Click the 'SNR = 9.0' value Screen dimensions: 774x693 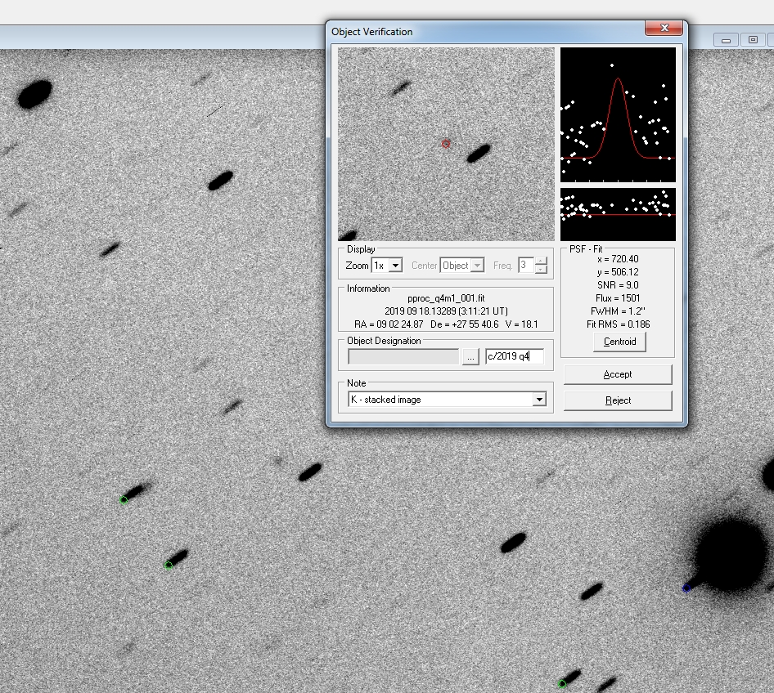(x=618, y=285)
